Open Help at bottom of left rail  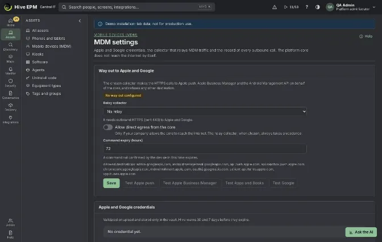tap(10, 235)
